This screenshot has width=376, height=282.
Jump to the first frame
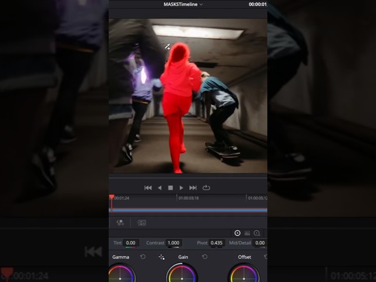pos(148,188)
